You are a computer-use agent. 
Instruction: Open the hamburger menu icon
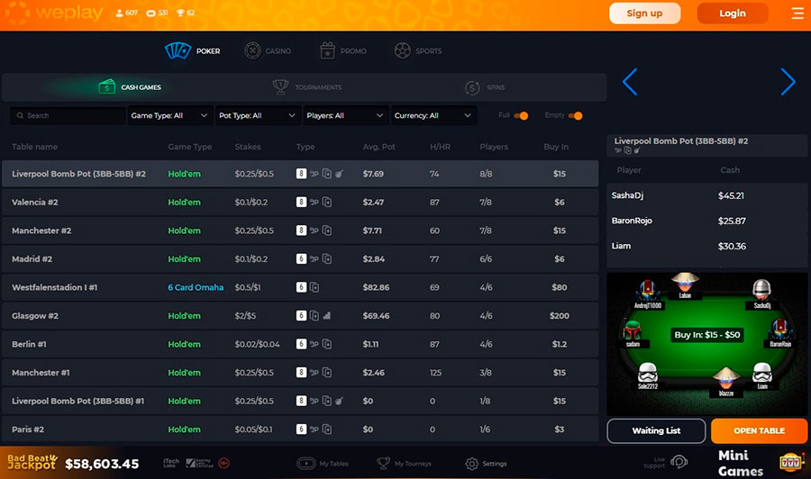click(x=797, y=14)
